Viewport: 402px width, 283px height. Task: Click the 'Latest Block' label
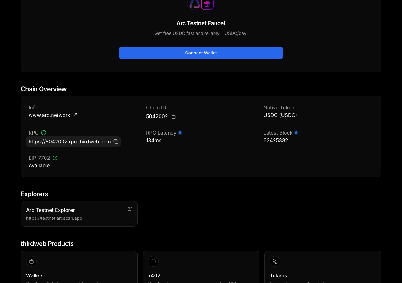(x=278, y=133)
